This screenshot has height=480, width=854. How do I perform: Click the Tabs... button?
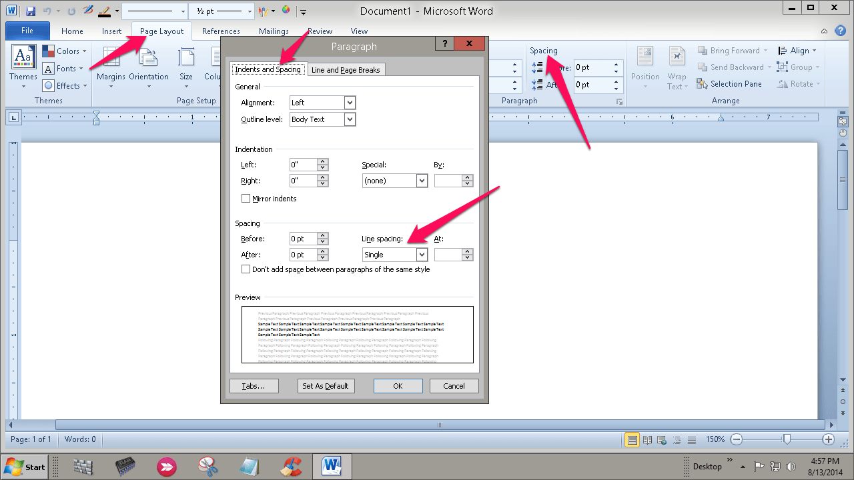coord(254,386)
